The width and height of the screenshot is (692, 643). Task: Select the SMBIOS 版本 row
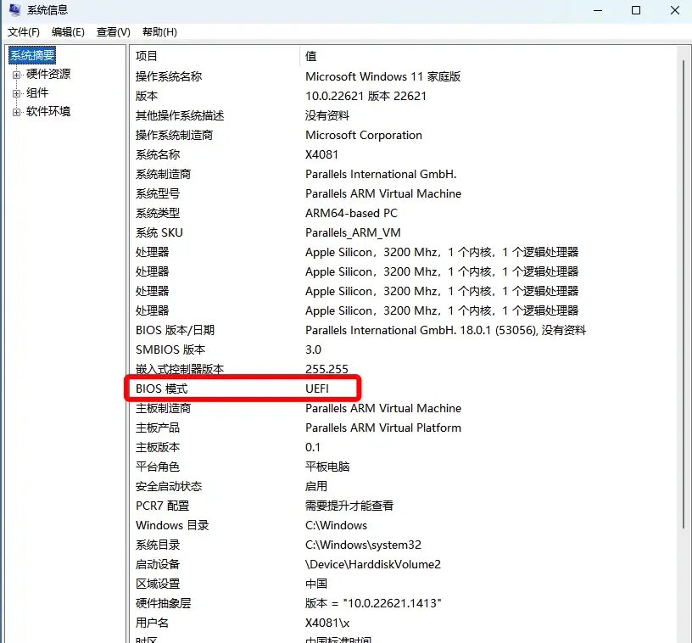click(403, 349)
